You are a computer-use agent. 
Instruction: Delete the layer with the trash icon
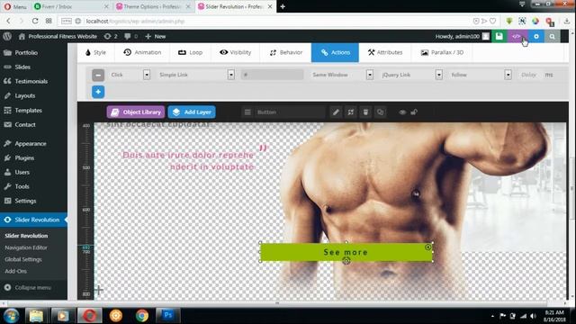pos(365,112)
